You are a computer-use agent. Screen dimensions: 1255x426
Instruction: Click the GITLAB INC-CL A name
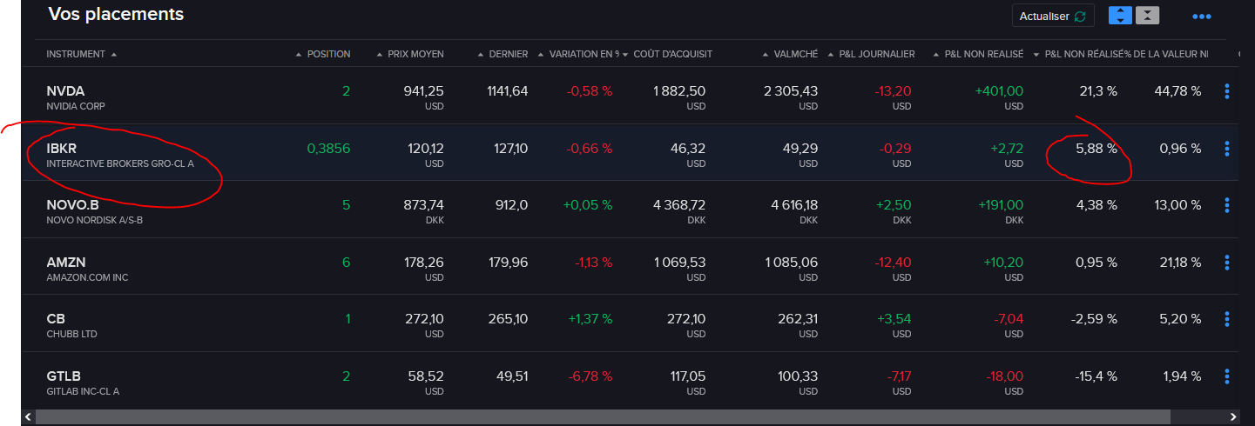(83, 391)
